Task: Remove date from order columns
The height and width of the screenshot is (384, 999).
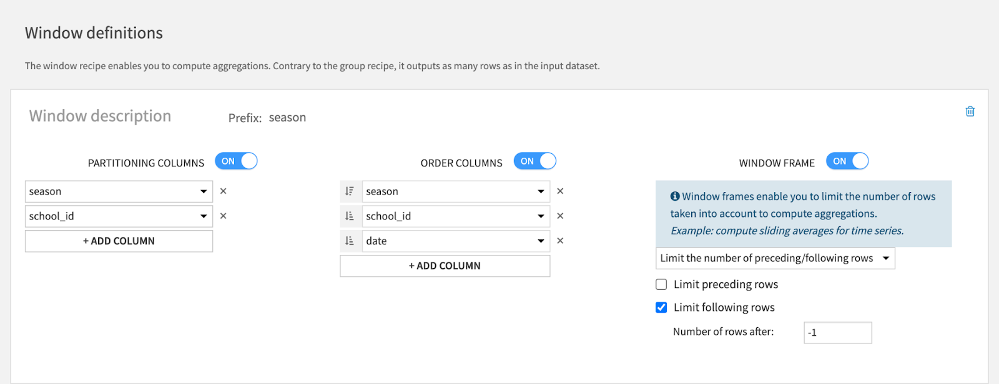Action: pos(560,241)
